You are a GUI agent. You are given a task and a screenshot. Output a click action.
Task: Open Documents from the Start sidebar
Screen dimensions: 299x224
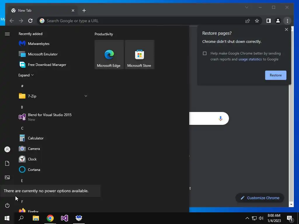coord(7,163)
